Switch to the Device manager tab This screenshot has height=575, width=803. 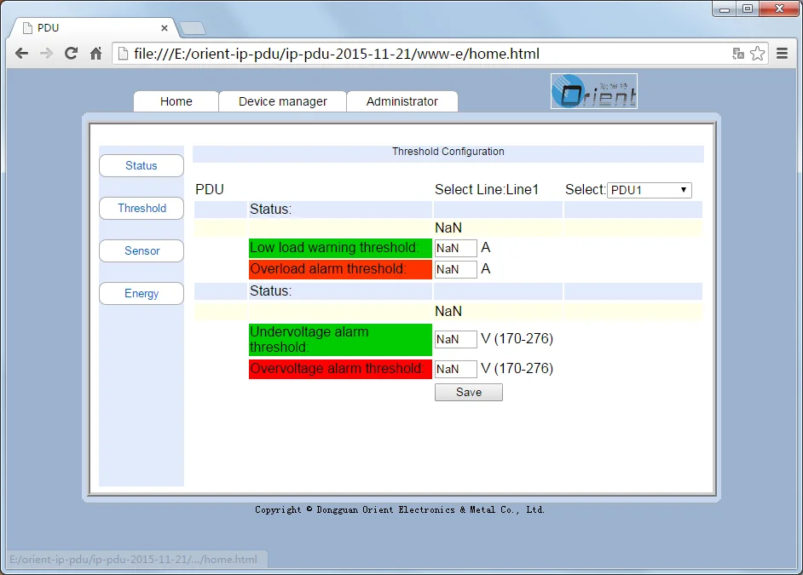pos(282,101)
